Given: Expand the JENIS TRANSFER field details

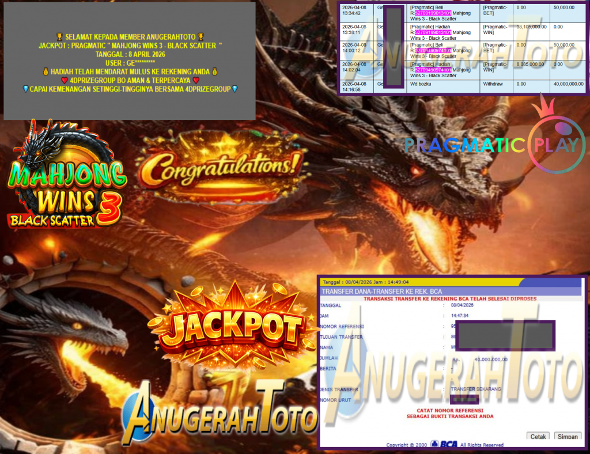Looking at the screenshot, I should [x=403, y=389].
